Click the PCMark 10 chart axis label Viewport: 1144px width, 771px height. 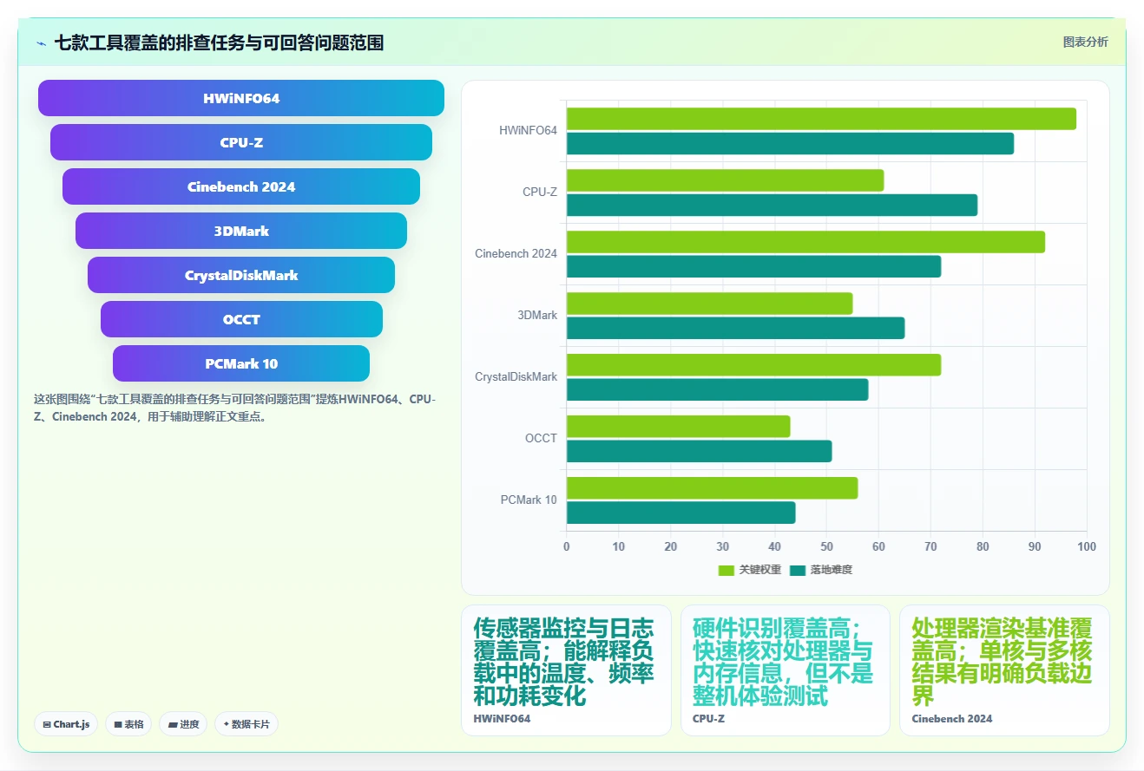pyautogui.click(x=529, y=500)
